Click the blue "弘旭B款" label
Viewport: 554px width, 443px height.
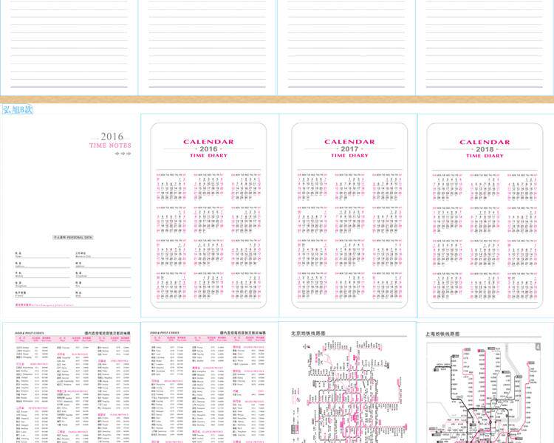[18, 109]
